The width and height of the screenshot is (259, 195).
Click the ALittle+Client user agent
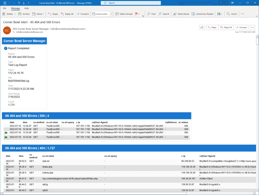coord(206,179)
